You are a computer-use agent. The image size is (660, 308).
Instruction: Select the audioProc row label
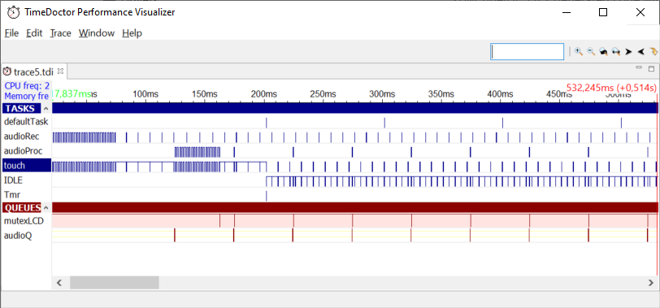coord(23,150)
